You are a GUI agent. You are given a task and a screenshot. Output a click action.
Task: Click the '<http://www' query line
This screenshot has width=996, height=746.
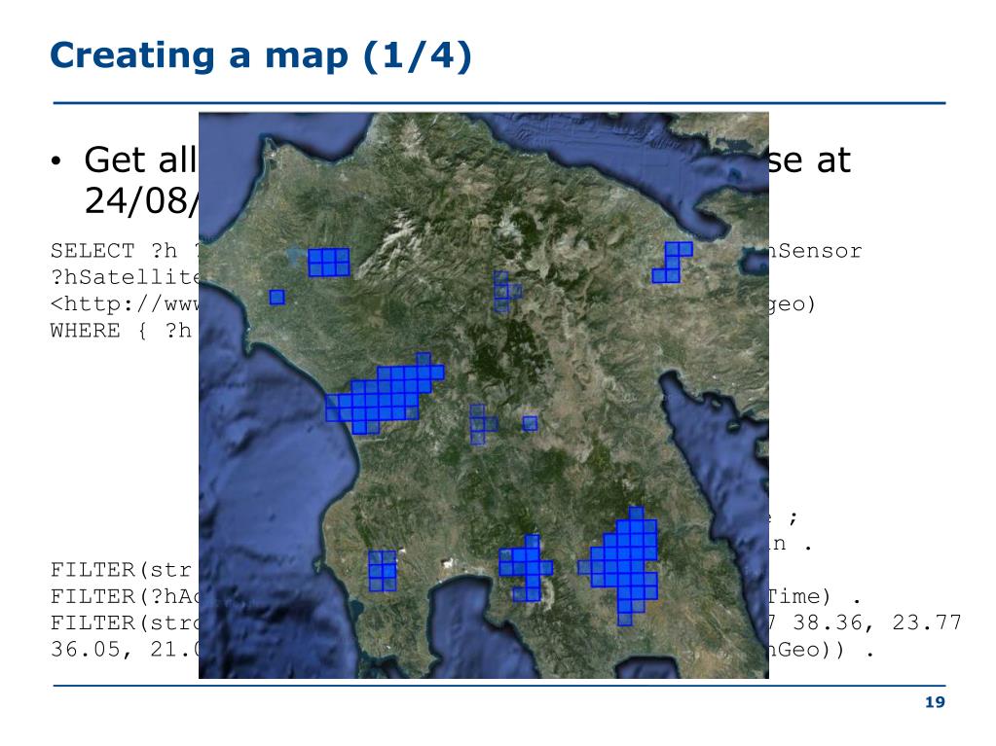(125, 303)
